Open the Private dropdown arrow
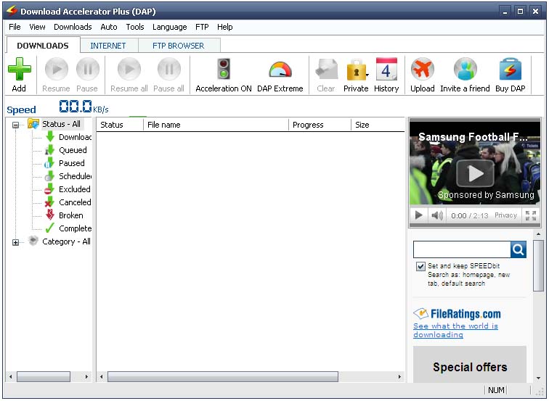 tap(367, 75)
